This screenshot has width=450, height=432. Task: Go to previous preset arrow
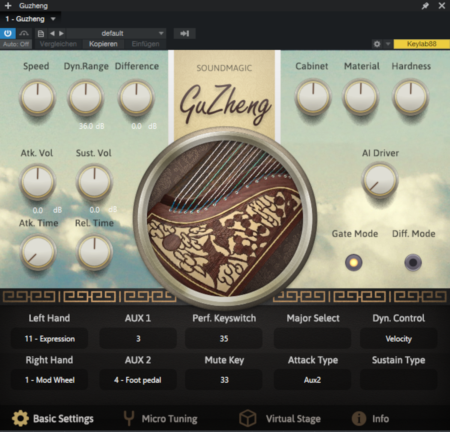(x=52, y=33)
